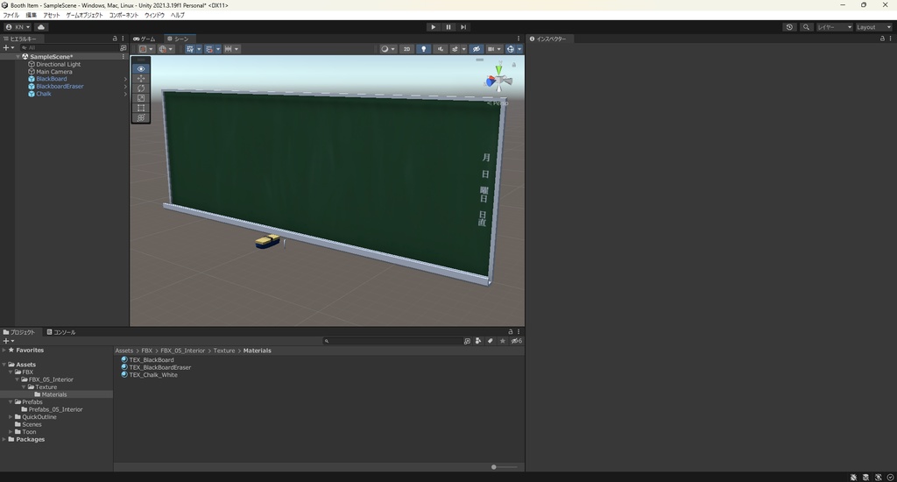Toggle hidden packages visibility count icon

(516, 341)
